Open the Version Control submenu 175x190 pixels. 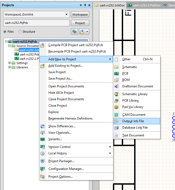pyautogui.click(x=76, y=147)
